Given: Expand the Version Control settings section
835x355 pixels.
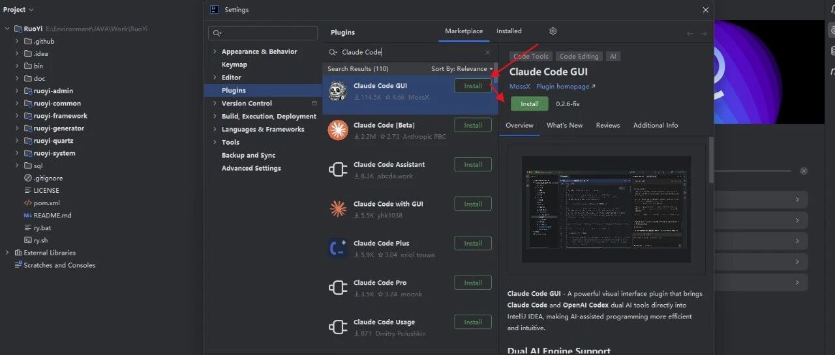Looking at the screenshot, I should pyautogui.click(x=215, y=103).
